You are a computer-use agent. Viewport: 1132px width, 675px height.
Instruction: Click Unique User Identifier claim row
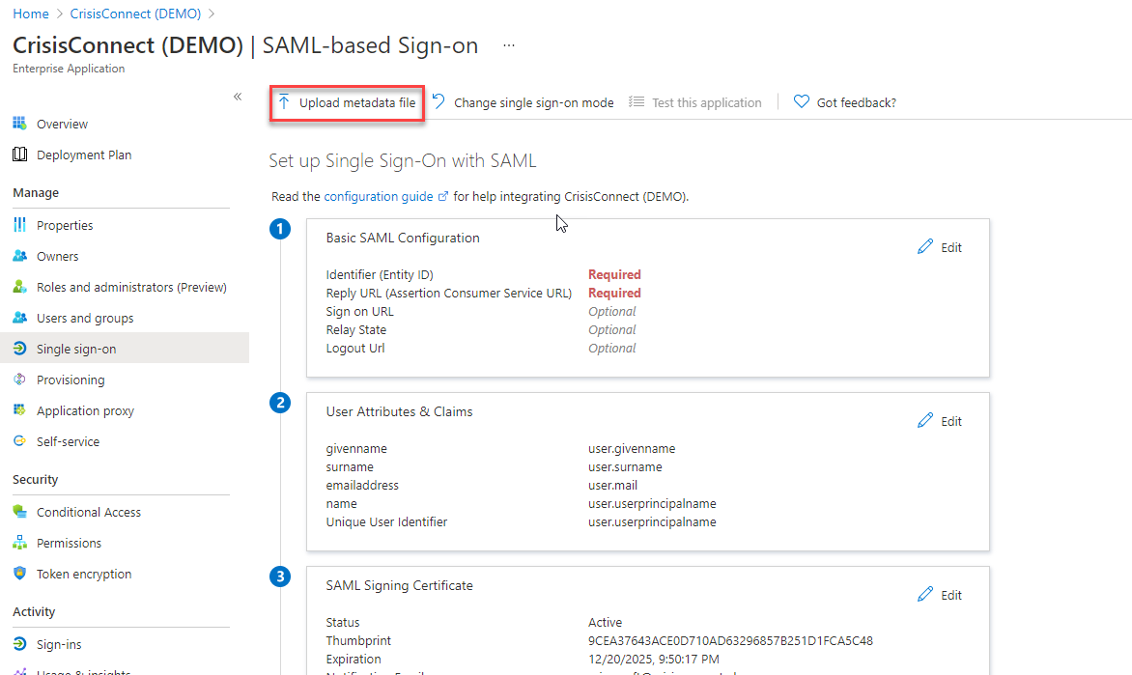522,522
